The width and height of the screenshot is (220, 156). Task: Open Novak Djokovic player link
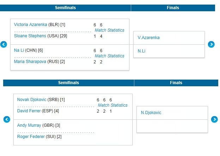pos(32,100)
